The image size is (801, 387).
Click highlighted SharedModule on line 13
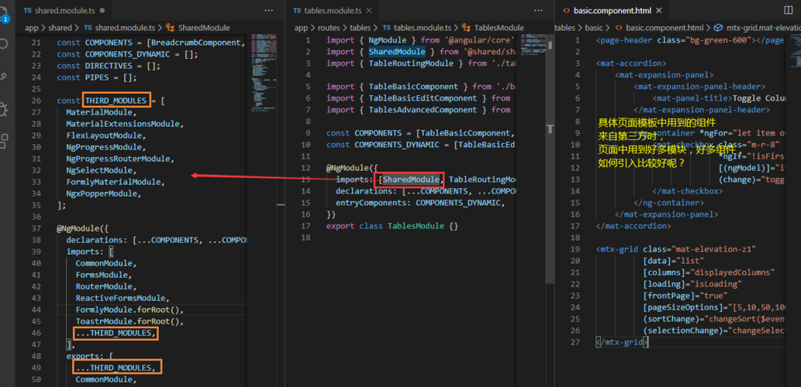[x=411, y=180]
